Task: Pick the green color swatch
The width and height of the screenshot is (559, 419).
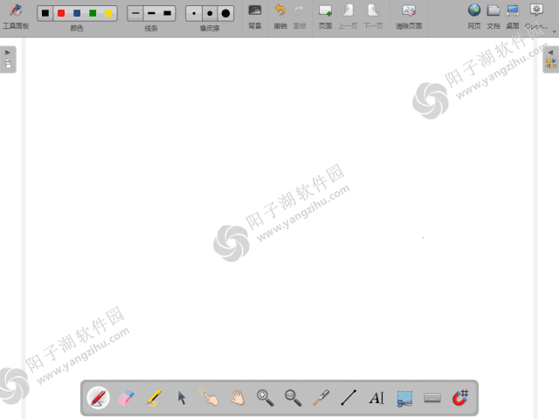Action: tap(93, 13)
